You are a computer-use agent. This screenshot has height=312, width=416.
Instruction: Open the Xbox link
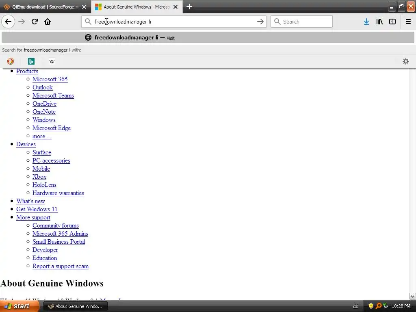click(x=39, y=177)
